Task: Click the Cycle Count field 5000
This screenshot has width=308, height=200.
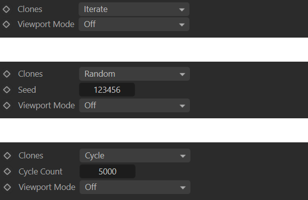Action: tap(108, 171)
